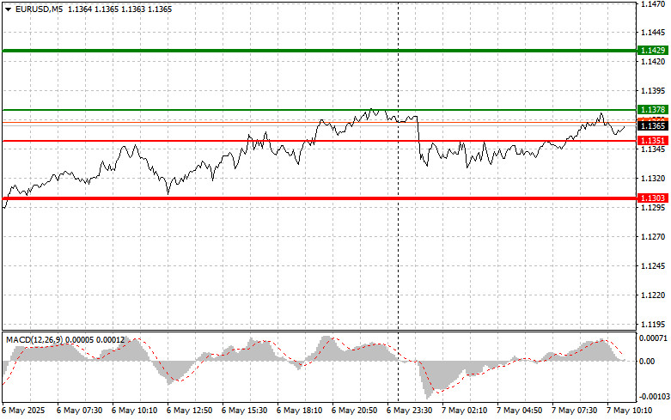The height and width of the screenshot is (420, 671).
Task: Select time axis label 6 May 20:50
Action: (x=354, y=411)
